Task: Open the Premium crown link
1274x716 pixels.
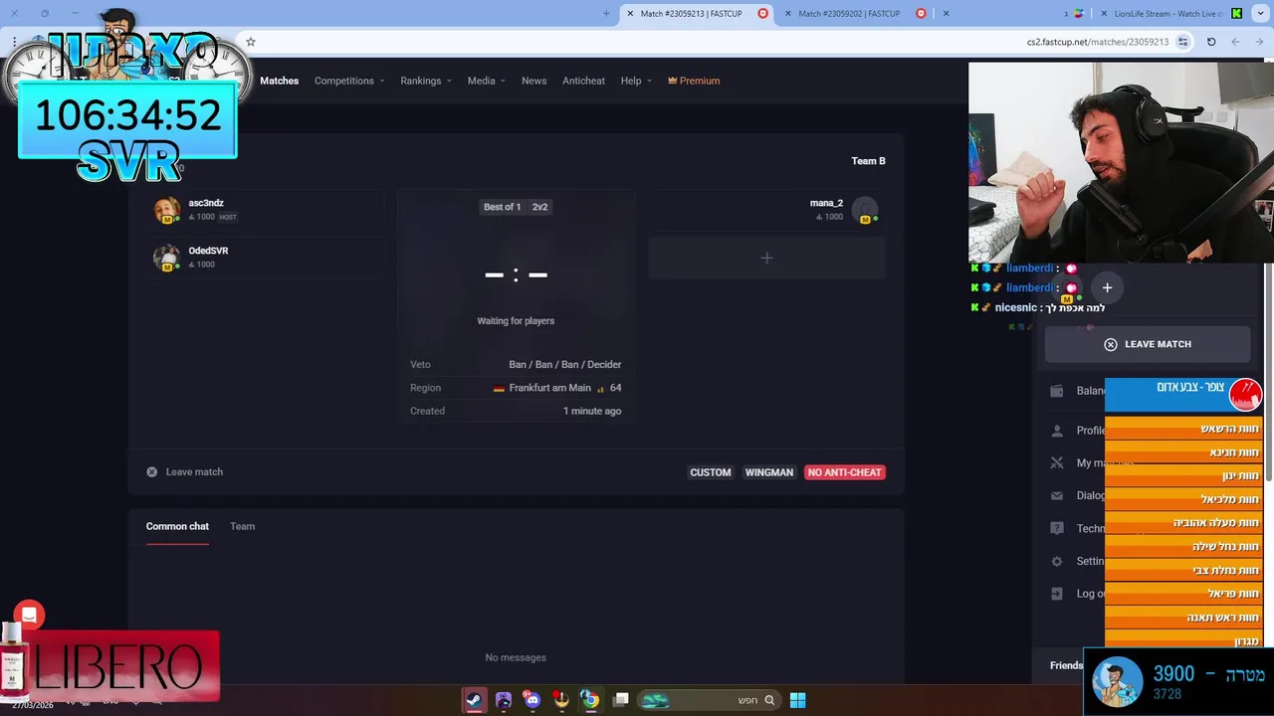Action: click(x=694, y=81)
